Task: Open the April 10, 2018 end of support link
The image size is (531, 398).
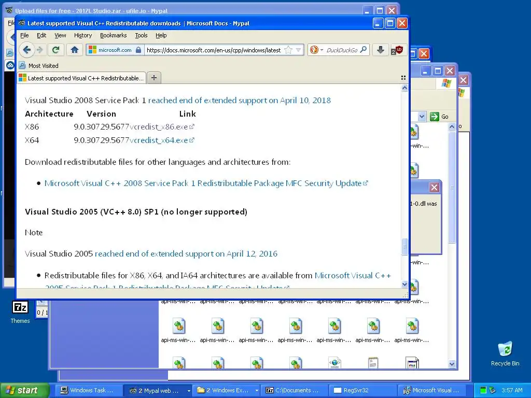Action: coord(240,100)
